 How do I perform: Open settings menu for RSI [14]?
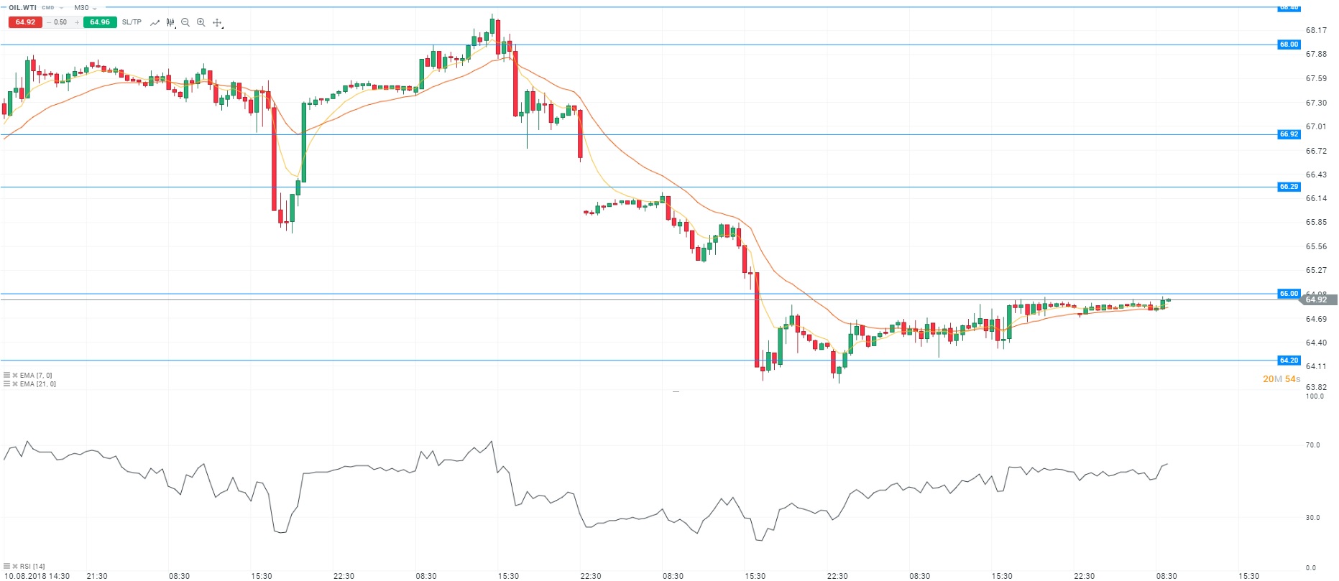6,567
